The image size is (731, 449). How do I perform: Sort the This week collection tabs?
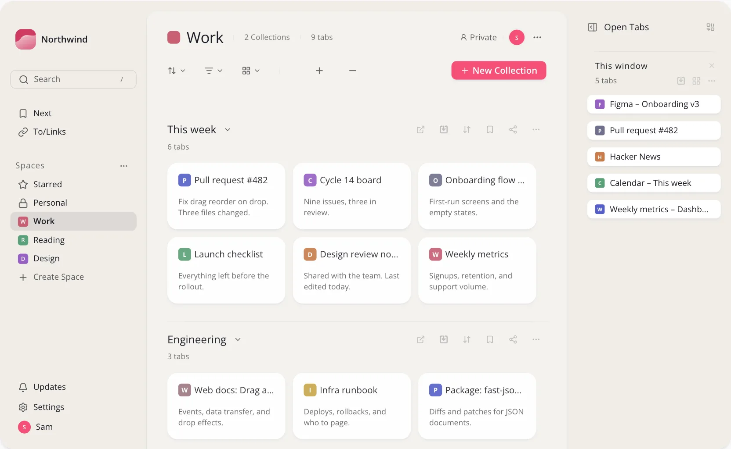click(x=467, y=130)
